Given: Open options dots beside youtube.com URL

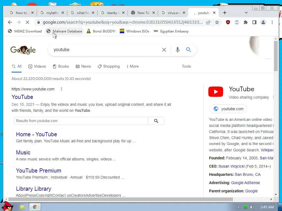Looking at the screenshot, I should point(61,89).
